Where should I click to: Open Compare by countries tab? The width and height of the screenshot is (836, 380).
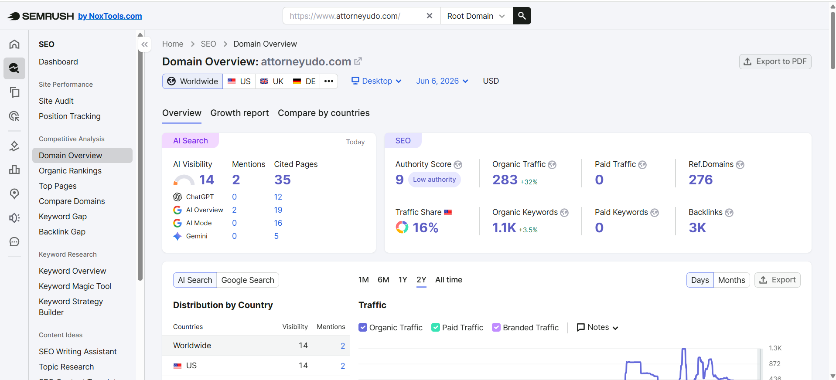[324, 113]
